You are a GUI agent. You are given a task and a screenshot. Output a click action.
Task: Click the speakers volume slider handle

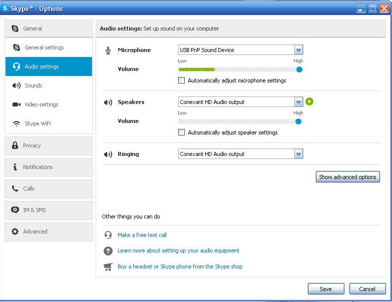coord(298,121)
